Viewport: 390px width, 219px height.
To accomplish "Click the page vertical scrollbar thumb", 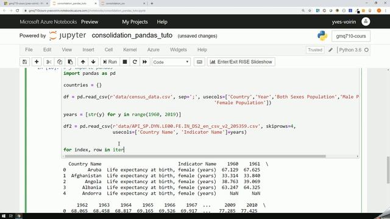I will tap(388, 170).
